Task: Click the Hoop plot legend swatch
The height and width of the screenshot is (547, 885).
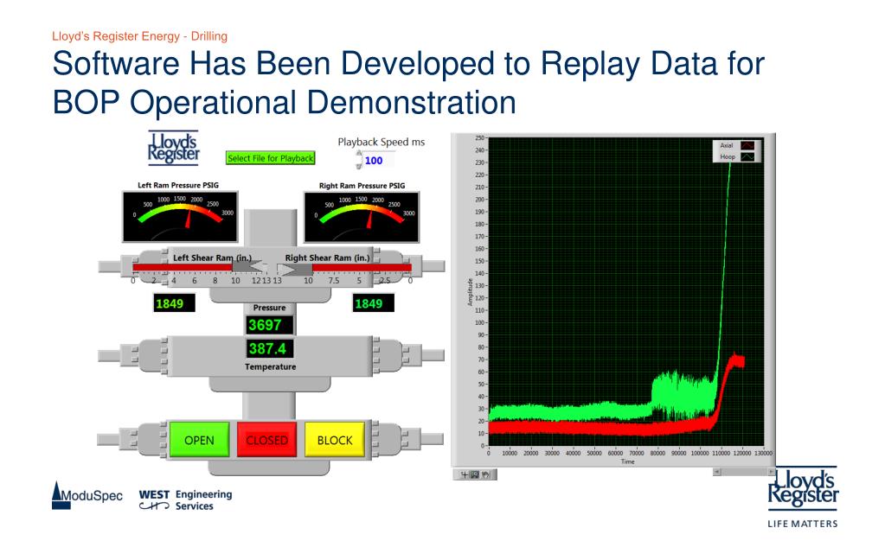Action: 747,156
